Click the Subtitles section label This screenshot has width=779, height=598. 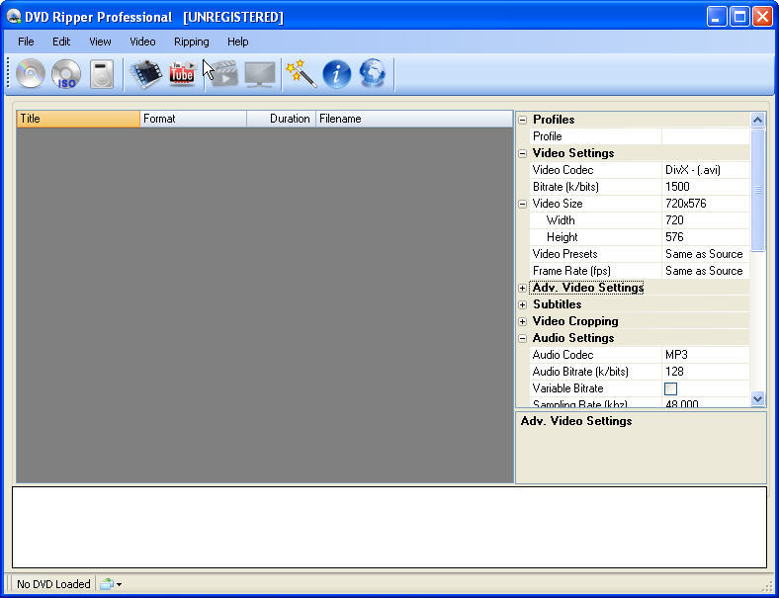coord(557,304)
